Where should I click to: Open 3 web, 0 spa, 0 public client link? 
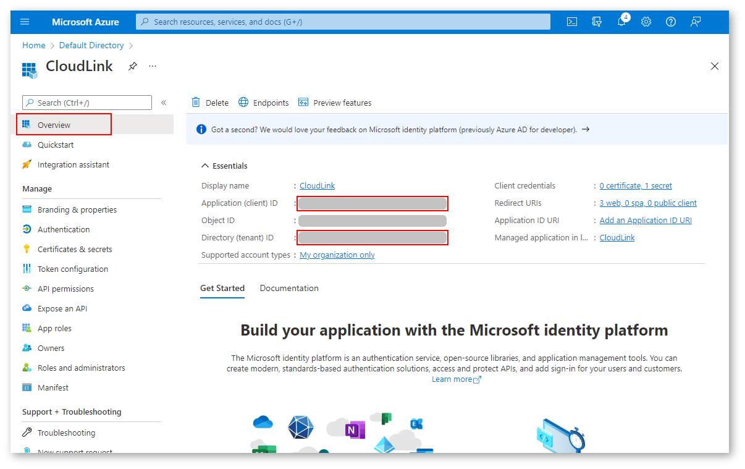[x=648, y=203]
